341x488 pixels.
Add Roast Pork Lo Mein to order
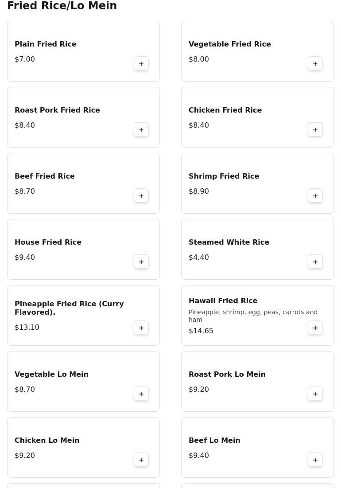click(x=315, y=394)
